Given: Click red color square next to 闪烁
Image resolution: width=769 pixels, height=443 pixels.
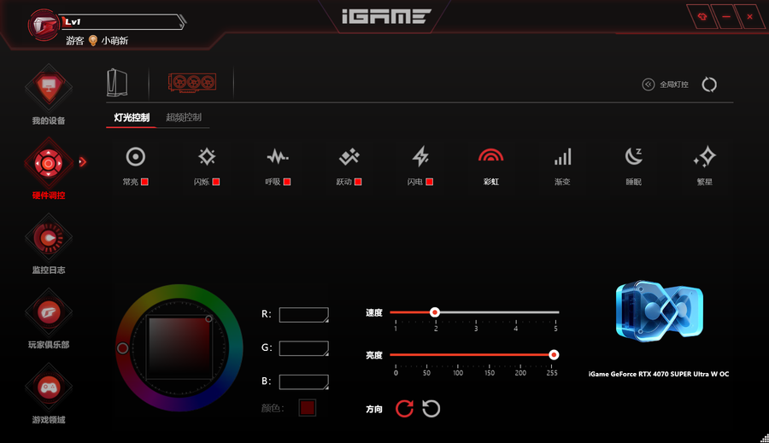Looking at the screenshot, I should point(216,182).
